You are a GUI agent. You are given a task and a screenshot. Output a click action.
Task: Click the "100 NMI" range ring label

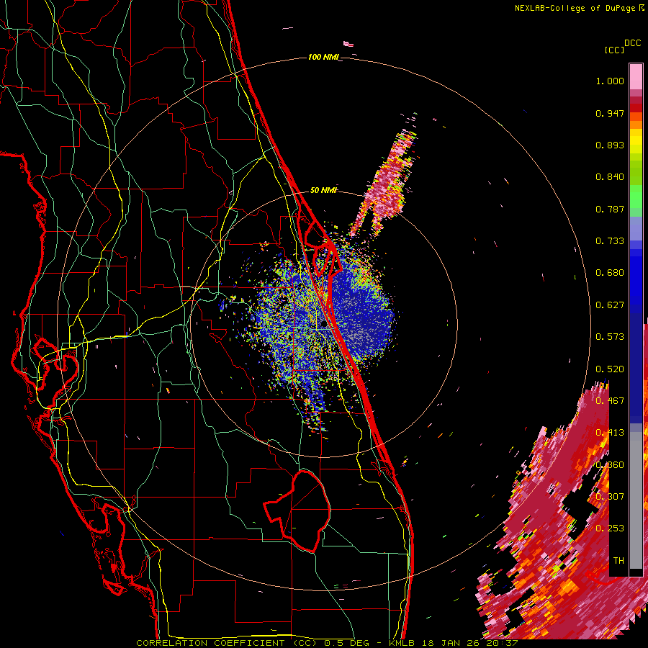323,57
